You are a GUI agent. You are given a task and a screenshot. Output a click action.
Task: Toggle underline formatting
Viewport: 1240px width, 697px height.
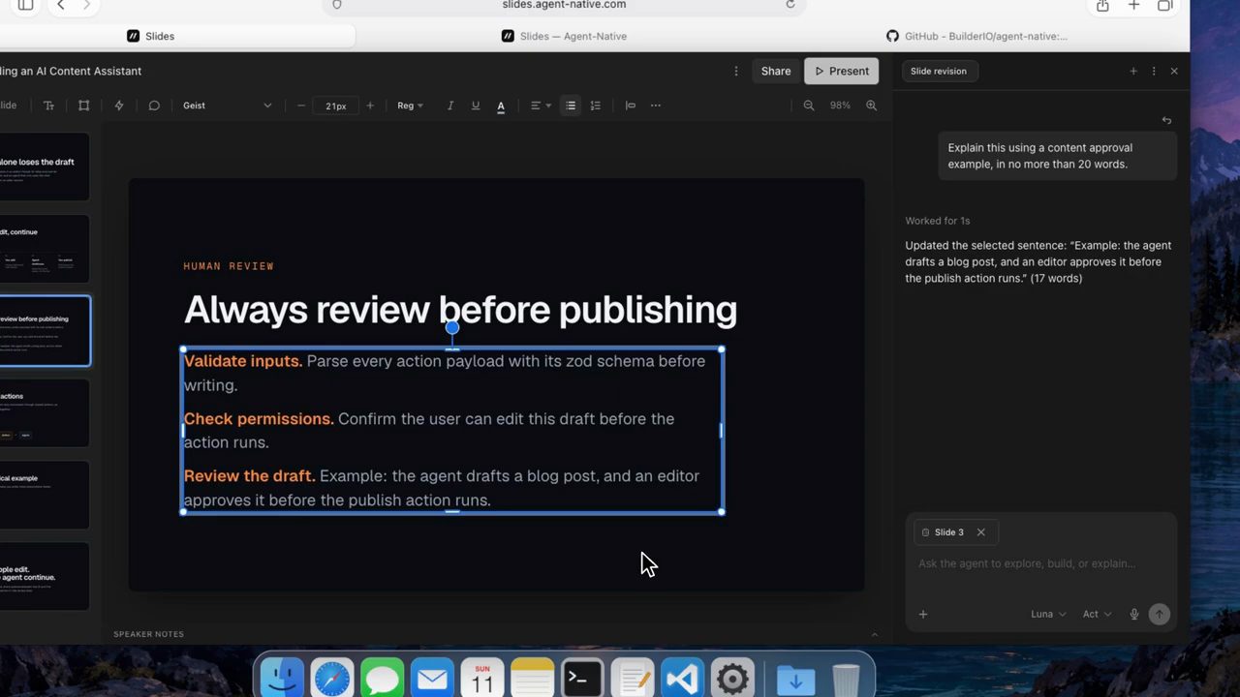tap(475, 106)
